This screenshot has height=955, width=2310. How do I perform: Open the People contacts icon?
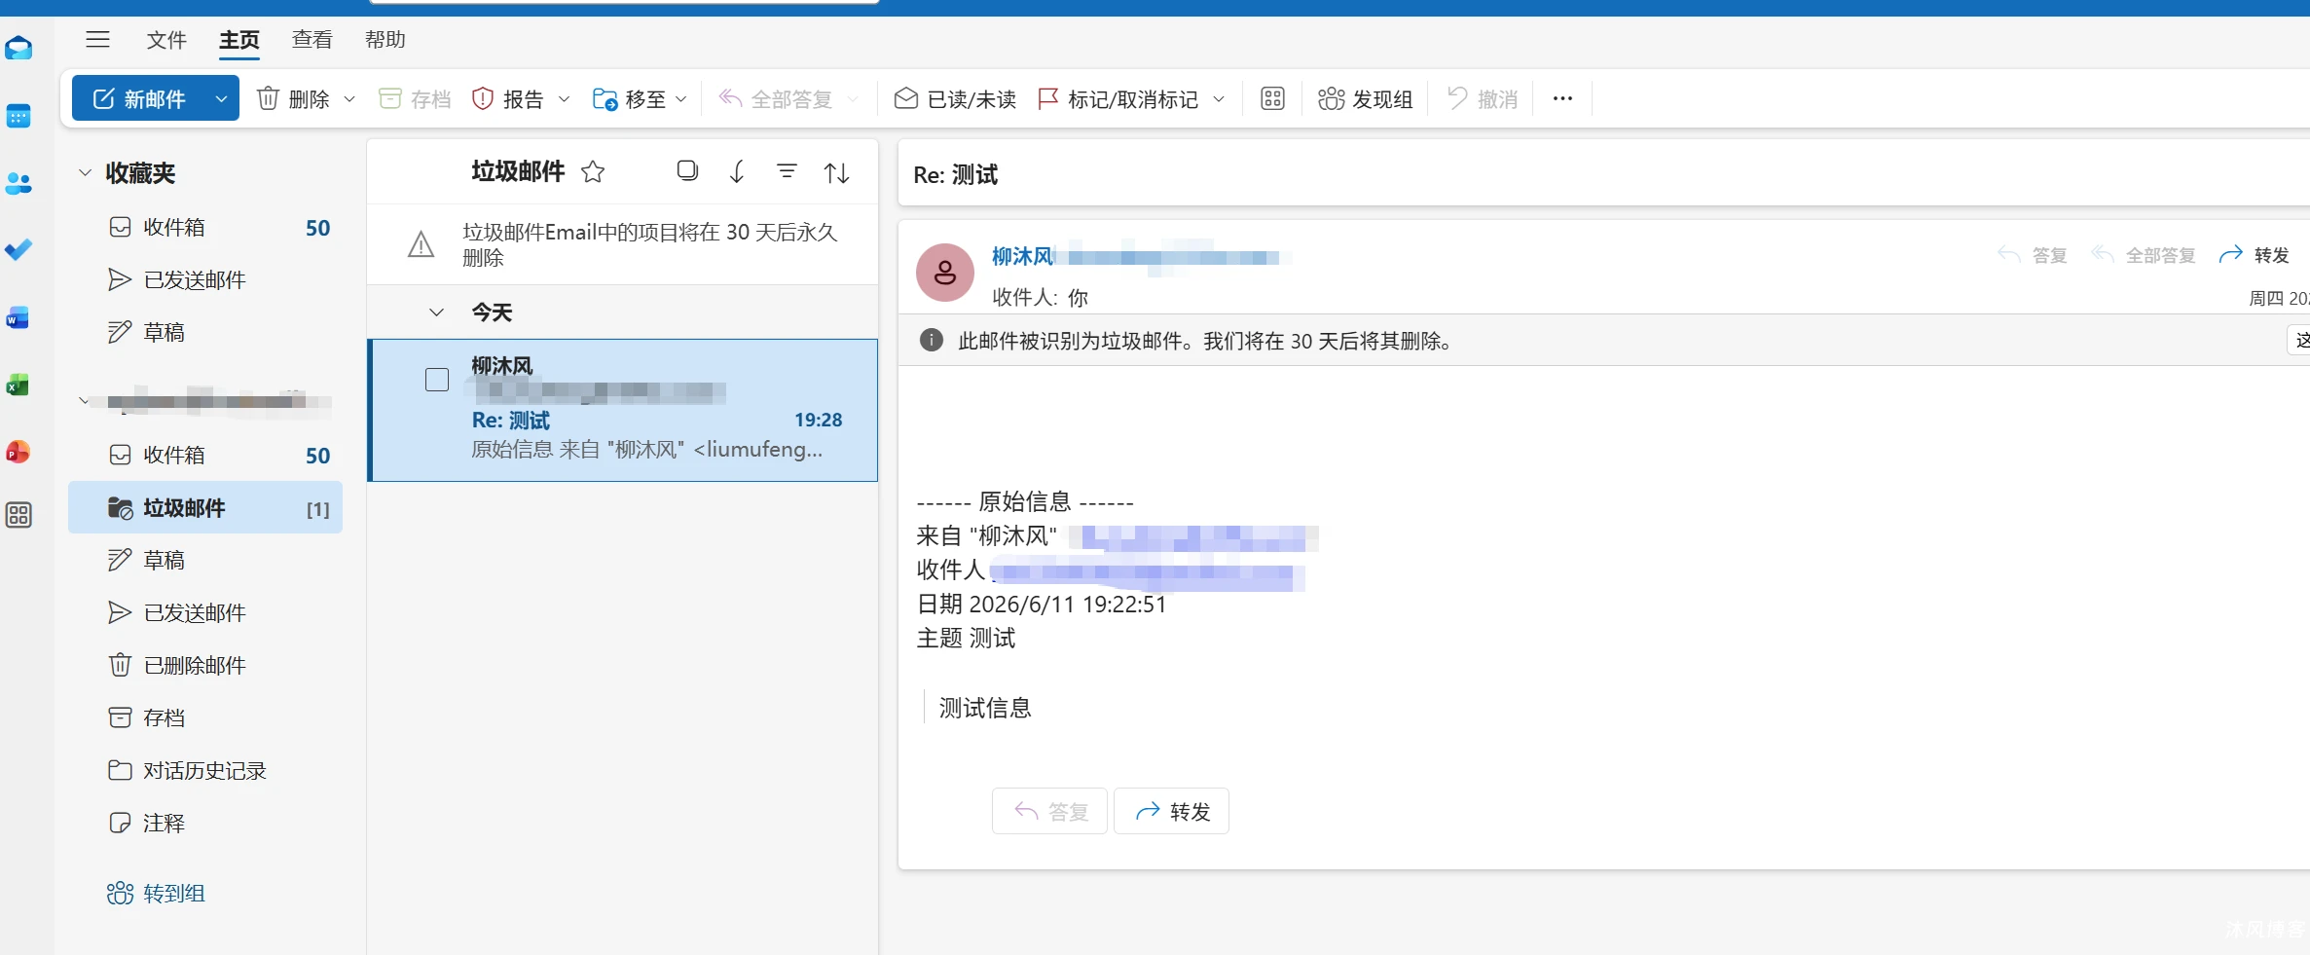coord(18,183)
